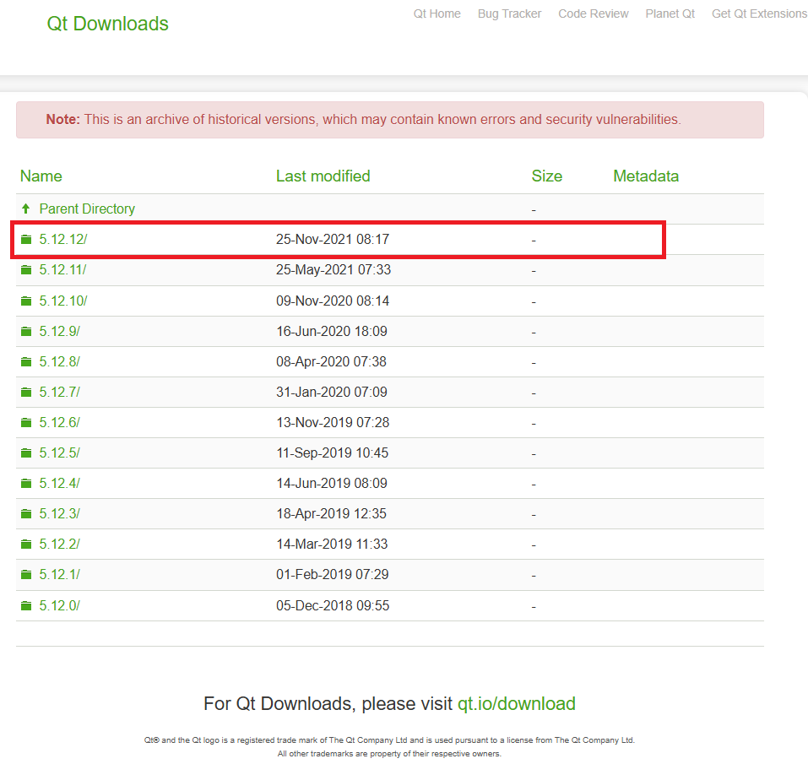Click the folder icon beside 5.12.12/
808x764 pixels.
pos(26,240)
